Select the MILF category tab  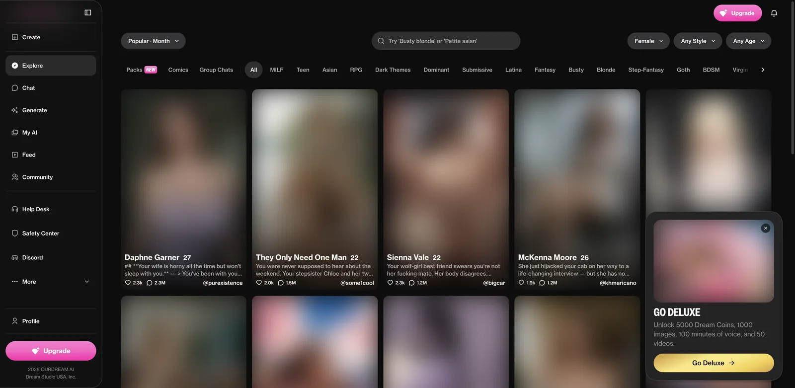pyautogui.click(x=277, y=70)
